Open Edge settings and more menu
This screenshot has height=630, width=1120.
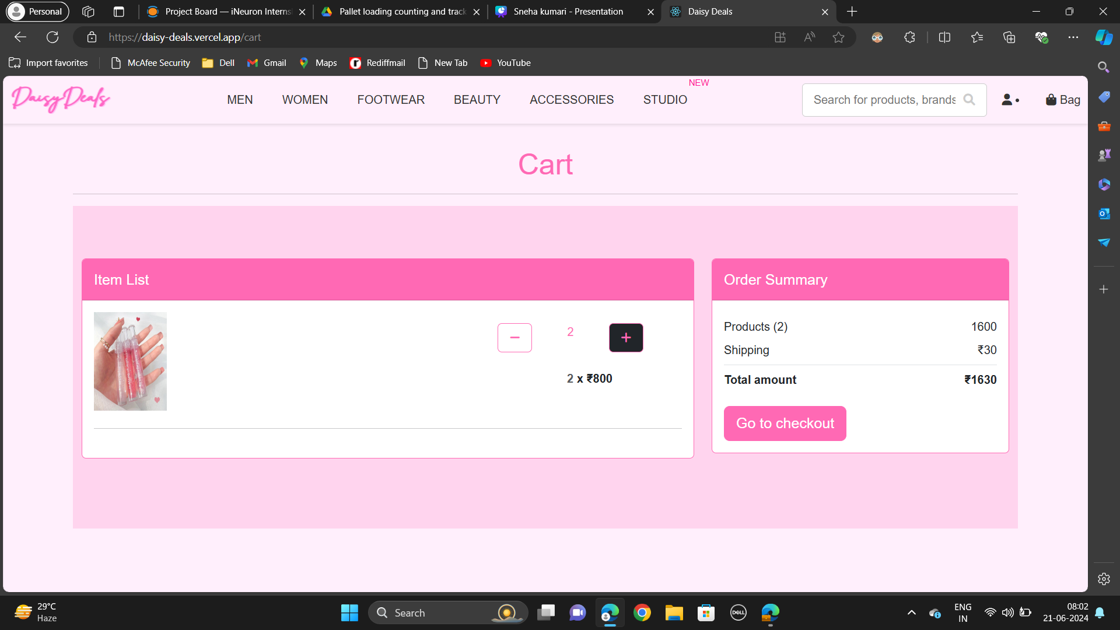point(1073,37)
